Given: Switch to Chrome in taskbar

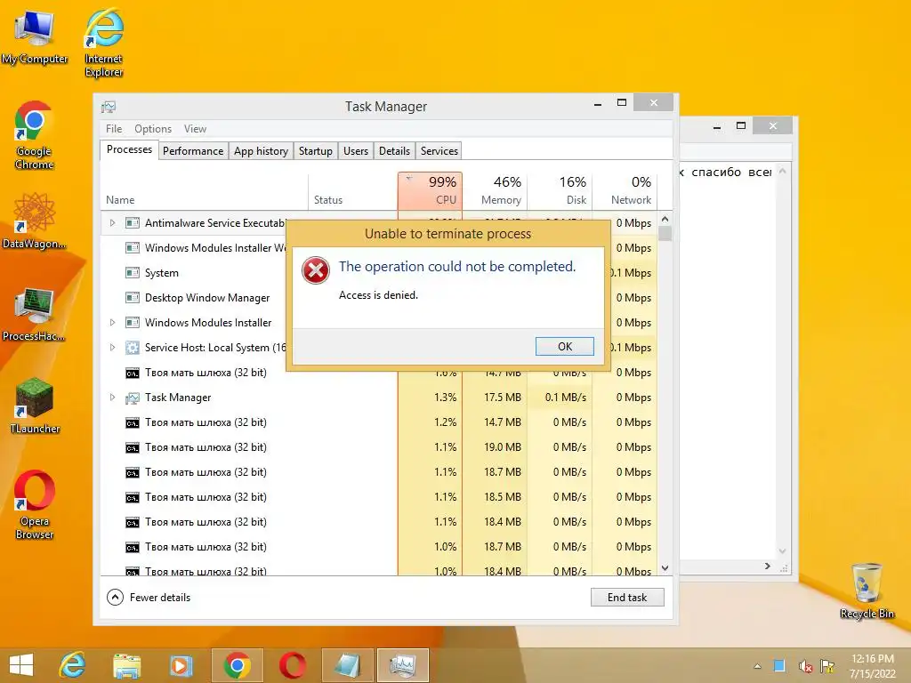Looking at the screenshot, I should pyautogui.click(x=237, y=665).
